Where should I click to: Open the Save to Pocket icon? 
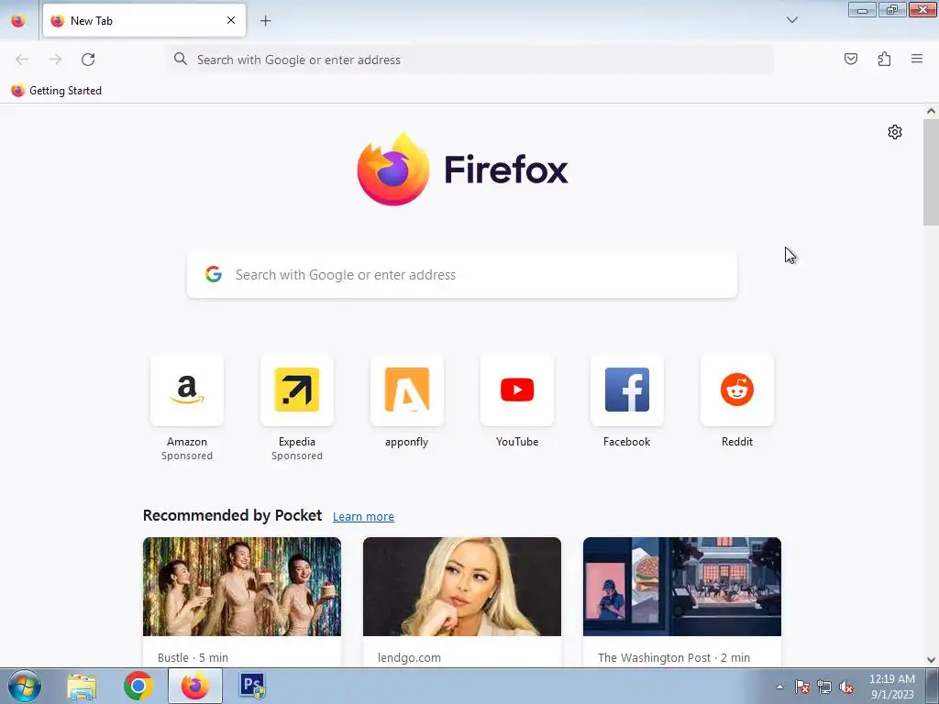(x=850, y=59)
